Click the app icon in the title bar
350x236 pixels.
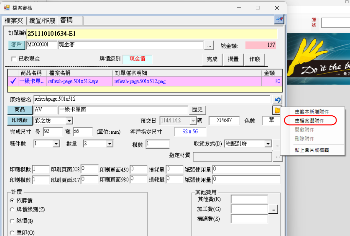click(x=7, y=8)
